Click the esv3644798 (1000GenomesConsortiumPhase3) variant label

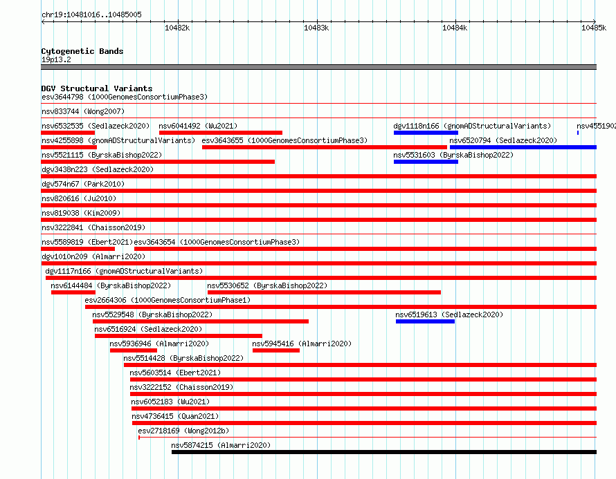point(125,97)
